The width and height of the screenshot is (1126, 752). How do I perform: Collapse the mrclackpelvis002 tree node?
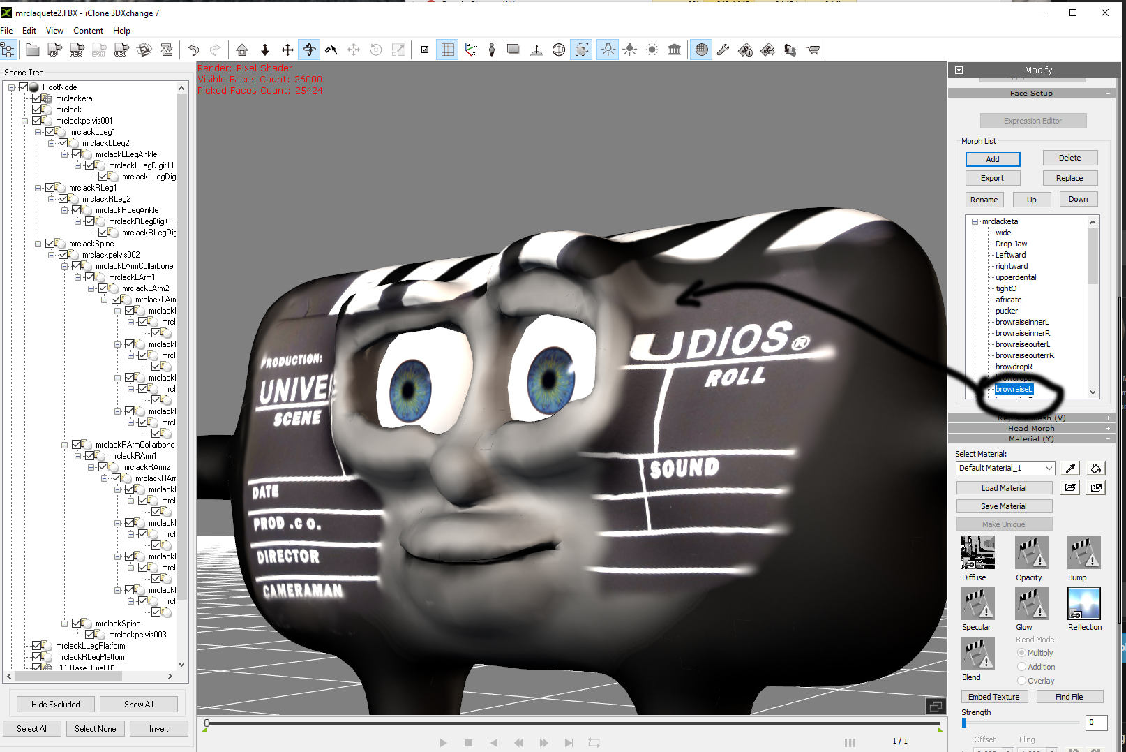(x=51, y=255)
